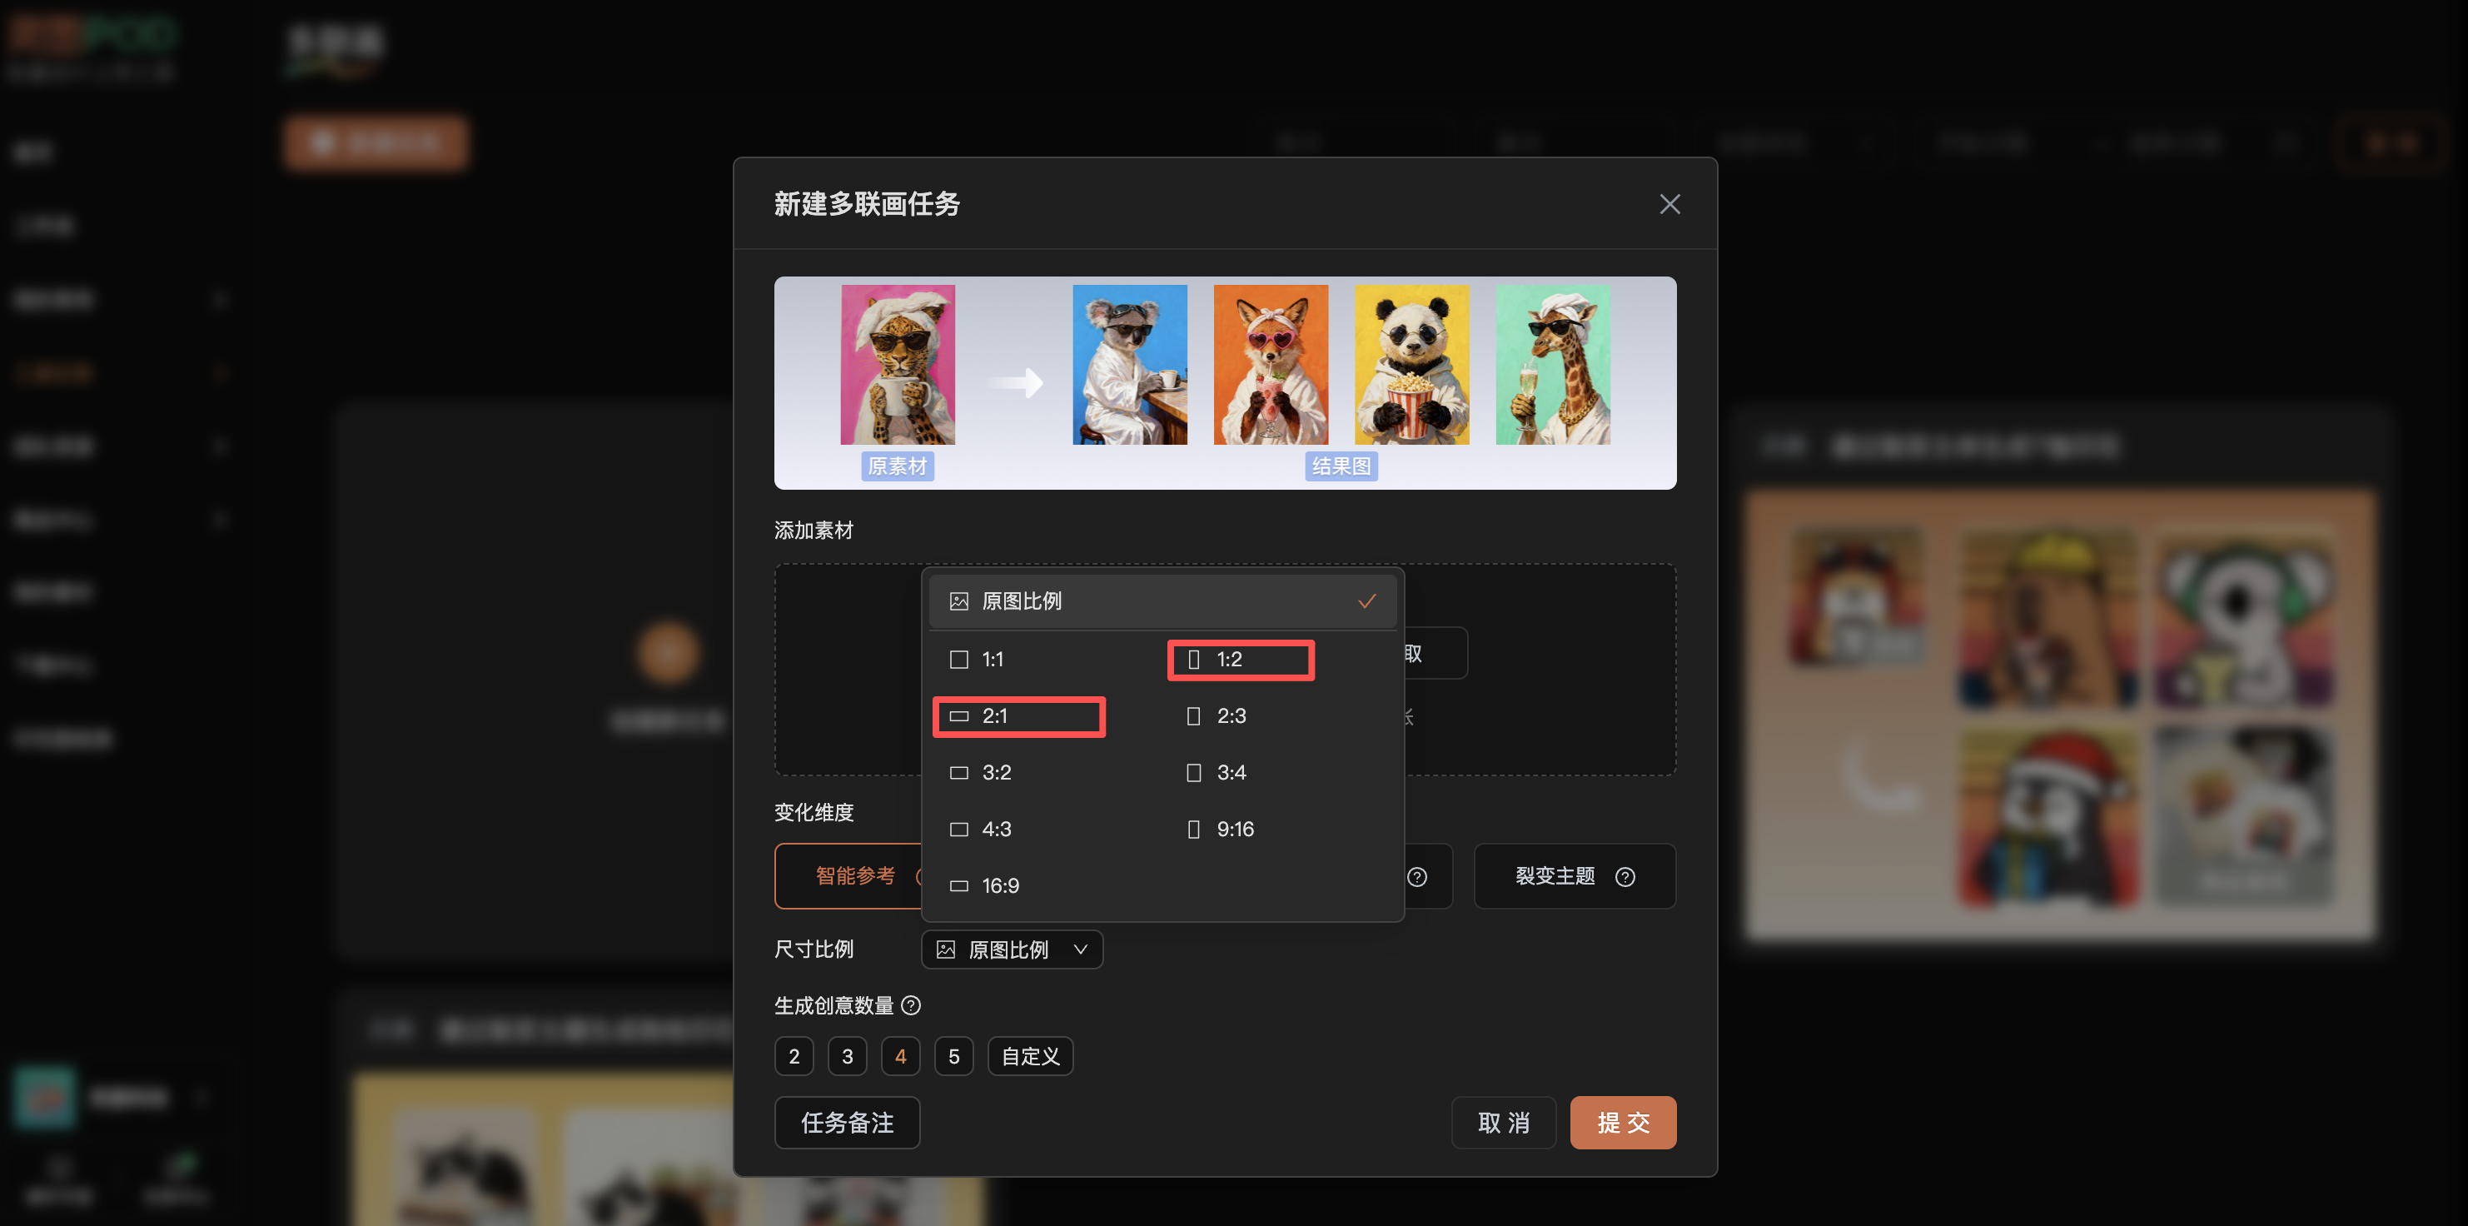Click the 4:3 ratio rectangle icon
This screenshot has height=1226, width=2468.
coord(958,830)
